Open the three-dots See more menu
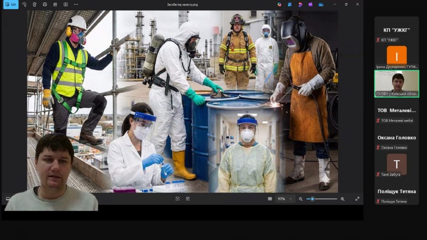The height and width of the screenshot is (240, 427). (75, 4)
